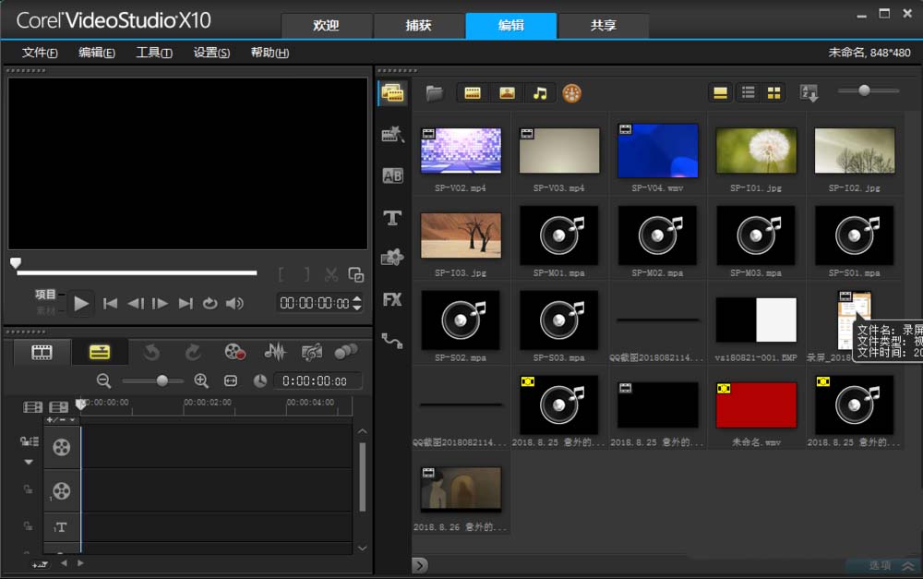Click the sound mixer waveform icon
Screen dimensions: 923x579
275,351
